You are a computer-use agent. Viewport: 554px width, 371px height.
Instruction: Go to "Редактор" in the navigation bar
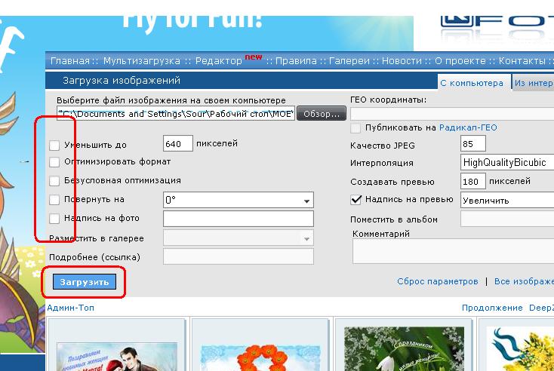pyautogui.click(x=219, y=61)
